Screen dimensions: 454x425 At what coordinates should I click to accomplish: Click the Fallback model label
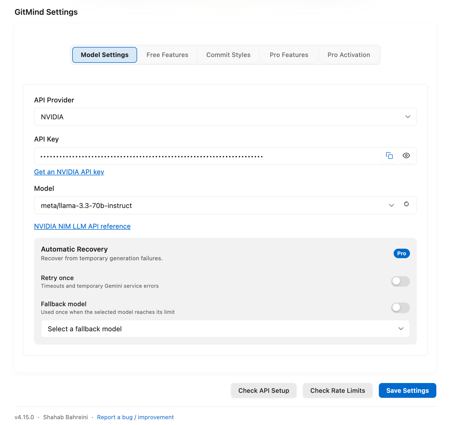(x=64, y=304)
